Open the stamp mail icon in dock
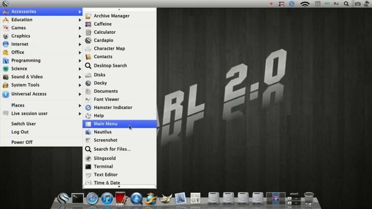This screenshot has height=209, width=372. point(181,199)
